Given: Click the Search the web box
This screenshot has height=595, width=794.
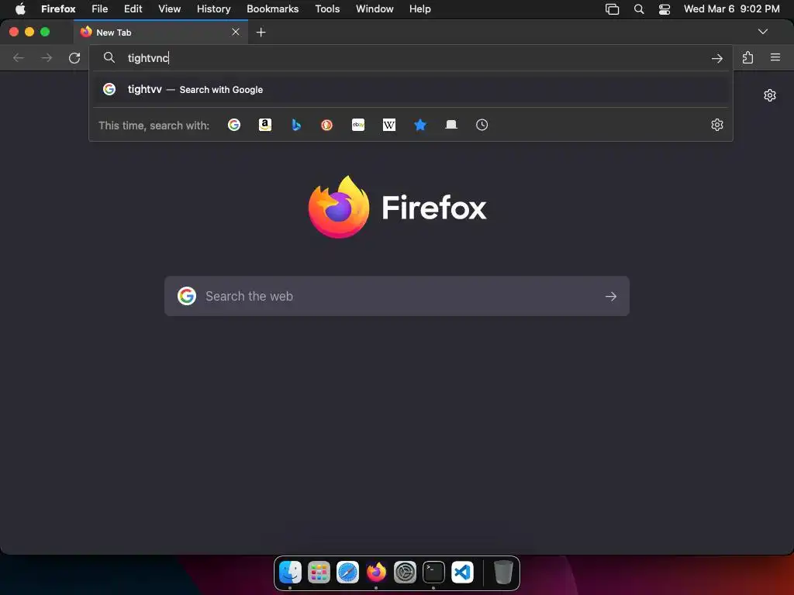Looking at the screenshot, I should [x=396, y=296].
